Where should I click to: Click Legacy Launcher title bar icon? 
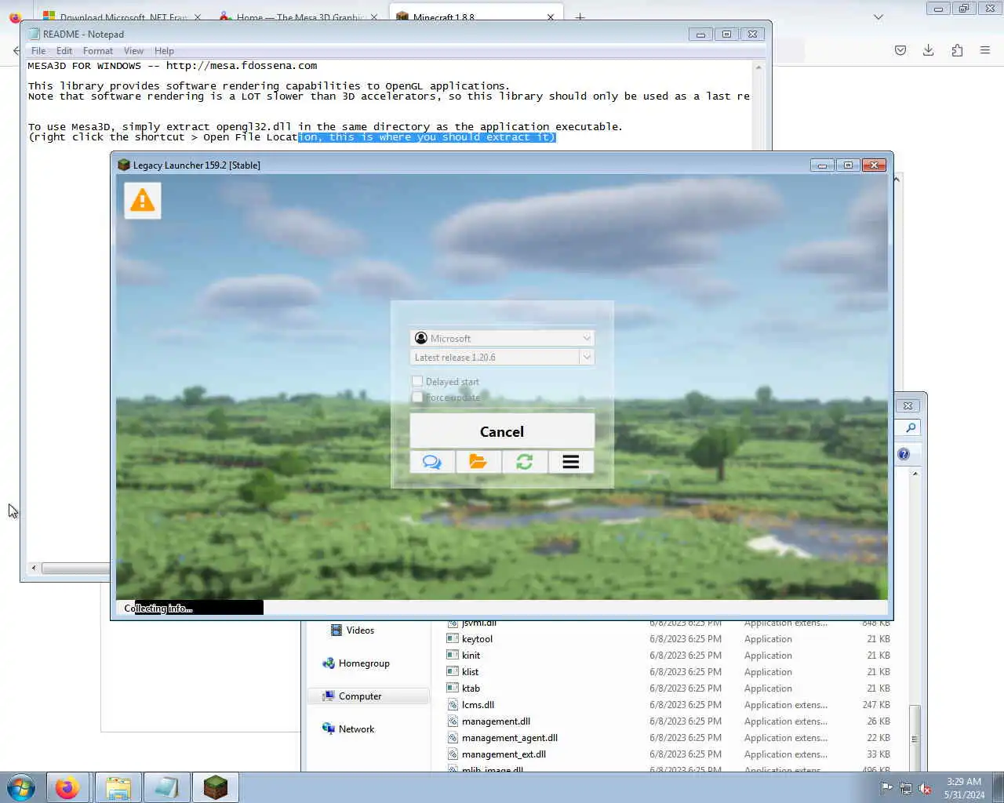point(123,165)
